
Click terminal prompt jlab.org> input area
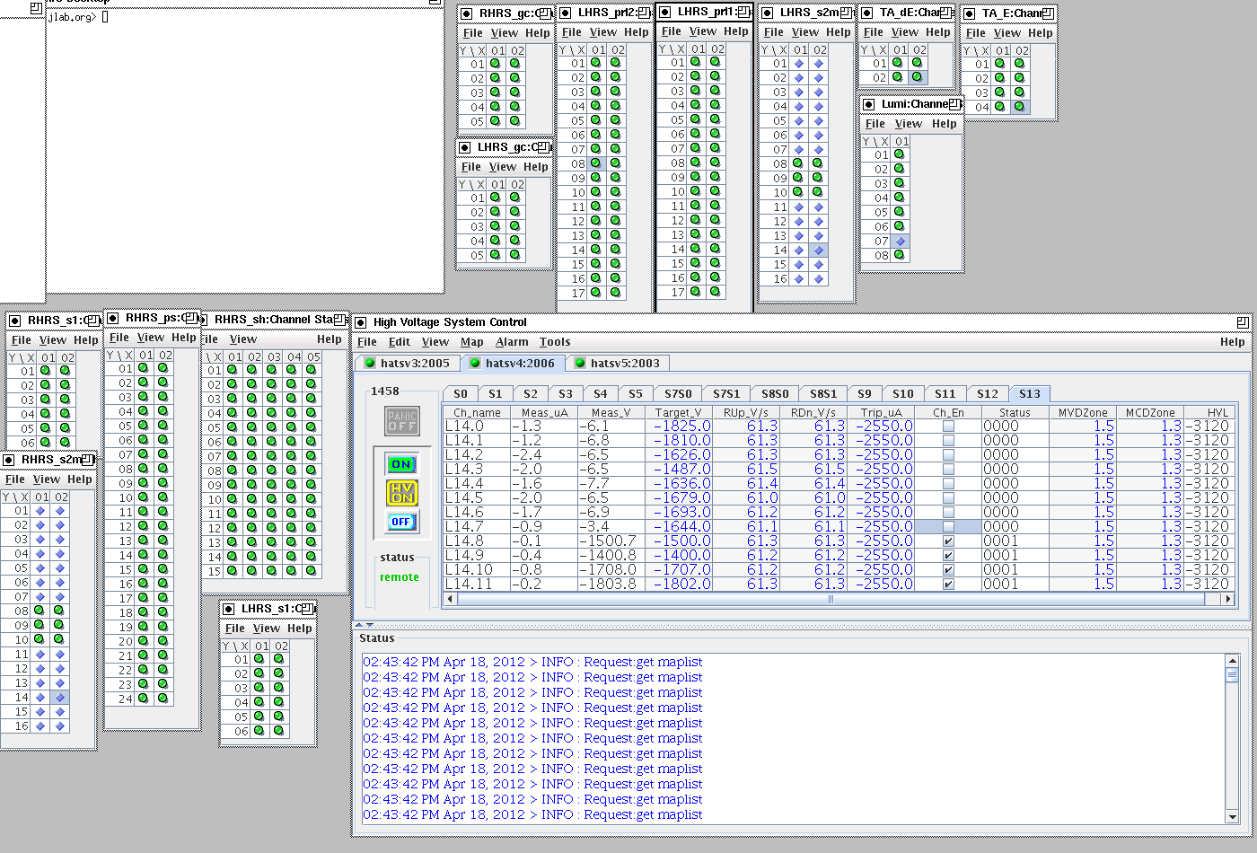coord(105,17)
